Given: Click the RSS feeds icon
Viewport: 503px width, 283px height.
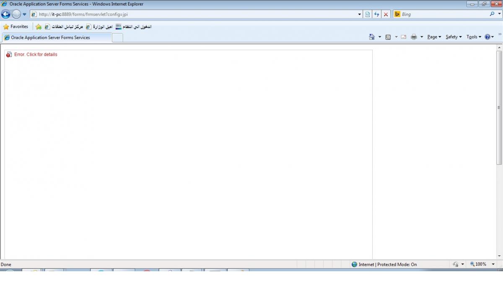Looking at the screenshot, I should [388, 37].
